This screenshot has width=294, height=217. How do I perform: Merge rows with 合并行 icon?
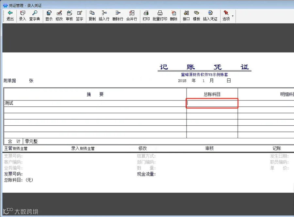pos(132,16)
